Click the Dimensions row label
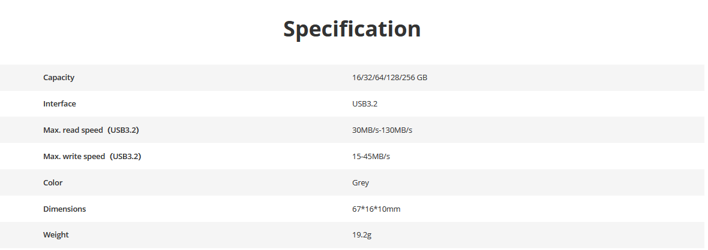The width and height of the screenshot is (708, 250). pyautogui.click(x=64, y=209)
